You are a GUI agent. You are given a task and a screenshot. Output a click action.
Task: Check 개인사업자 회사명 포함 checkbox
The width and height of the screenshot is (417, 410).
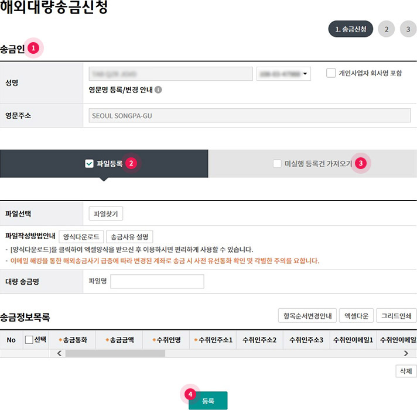[331, 73]
